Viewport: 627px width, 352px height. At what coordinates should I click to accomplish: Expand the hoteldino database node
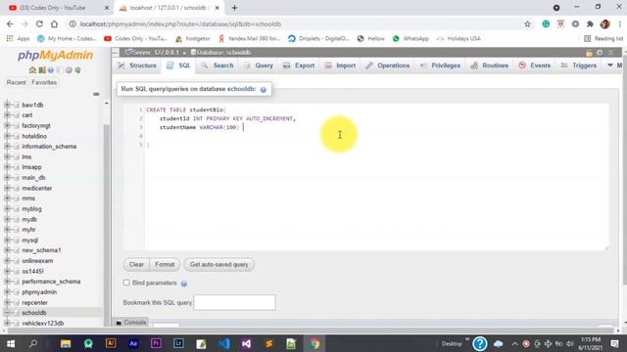(x=7, y=136)
